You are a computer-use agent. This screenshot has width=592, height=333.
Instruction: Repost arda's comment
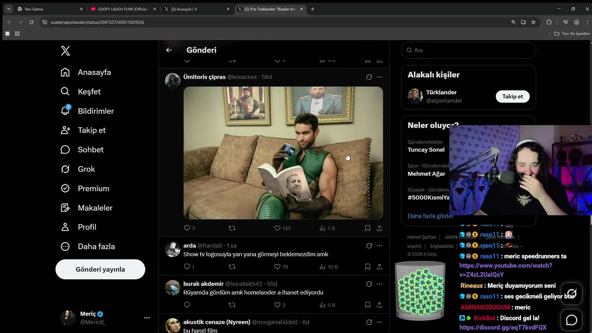coord(232,266)
